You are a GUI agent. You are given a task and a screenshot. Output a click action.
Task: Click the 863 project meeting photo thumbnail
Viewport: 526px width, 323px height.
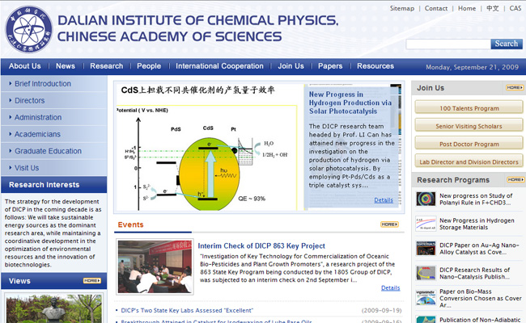coord(155,266)
